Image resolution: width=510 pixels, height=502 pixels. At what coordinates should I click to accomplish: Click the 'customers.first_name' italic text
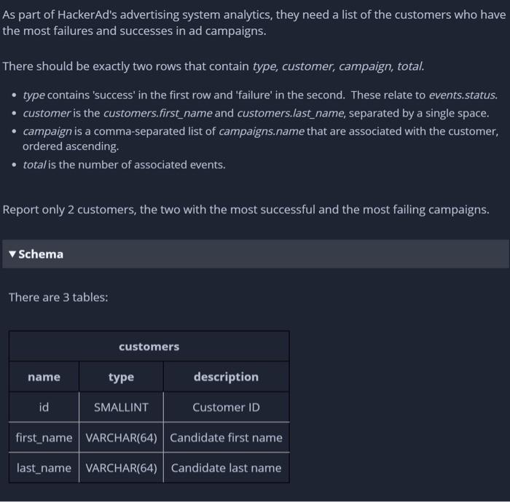(158, 113)
